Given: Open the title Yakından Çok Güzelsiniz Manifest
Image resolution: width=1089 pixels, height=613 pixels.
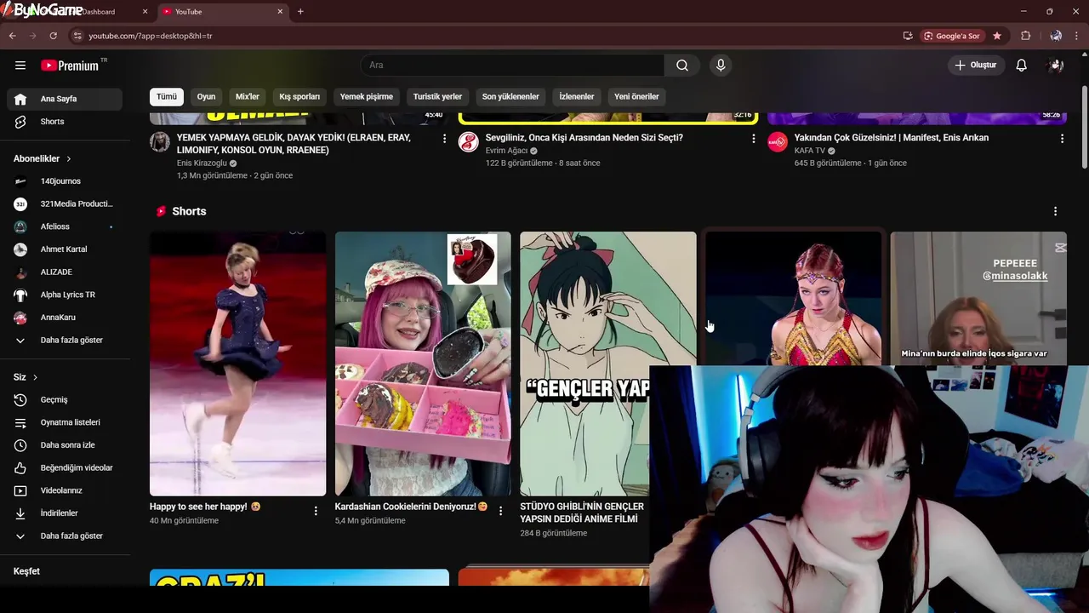Looking at the screenshot, I should point(891,138).
